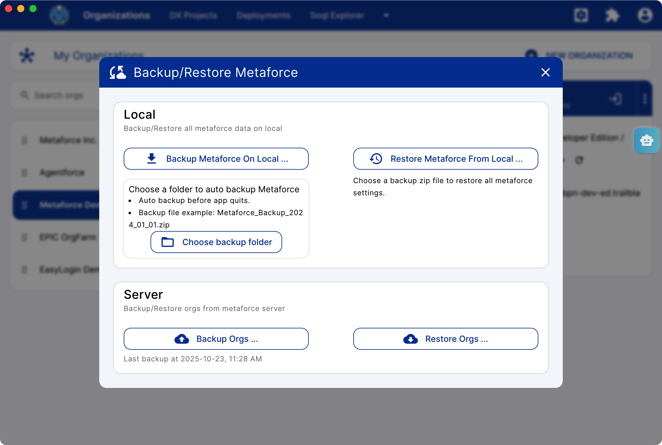Click the Metaforce logo in top bar
The image size is (662, 445).
[x=59, y=15]
